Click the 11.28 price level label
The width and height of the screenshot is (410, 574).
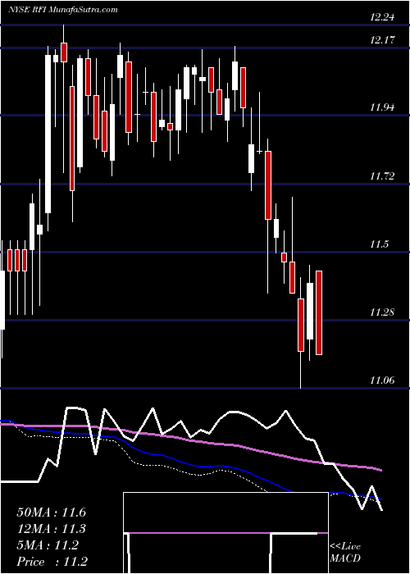click(382, 312)
